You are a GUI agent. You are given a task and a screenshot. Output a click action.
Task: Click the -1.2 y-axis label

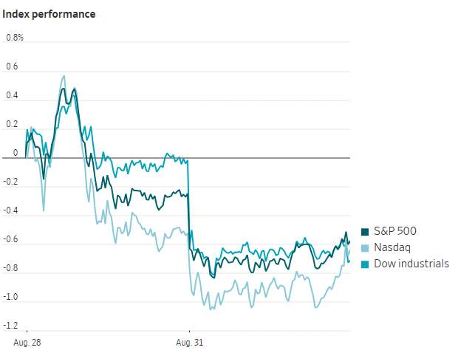point(10,326)
